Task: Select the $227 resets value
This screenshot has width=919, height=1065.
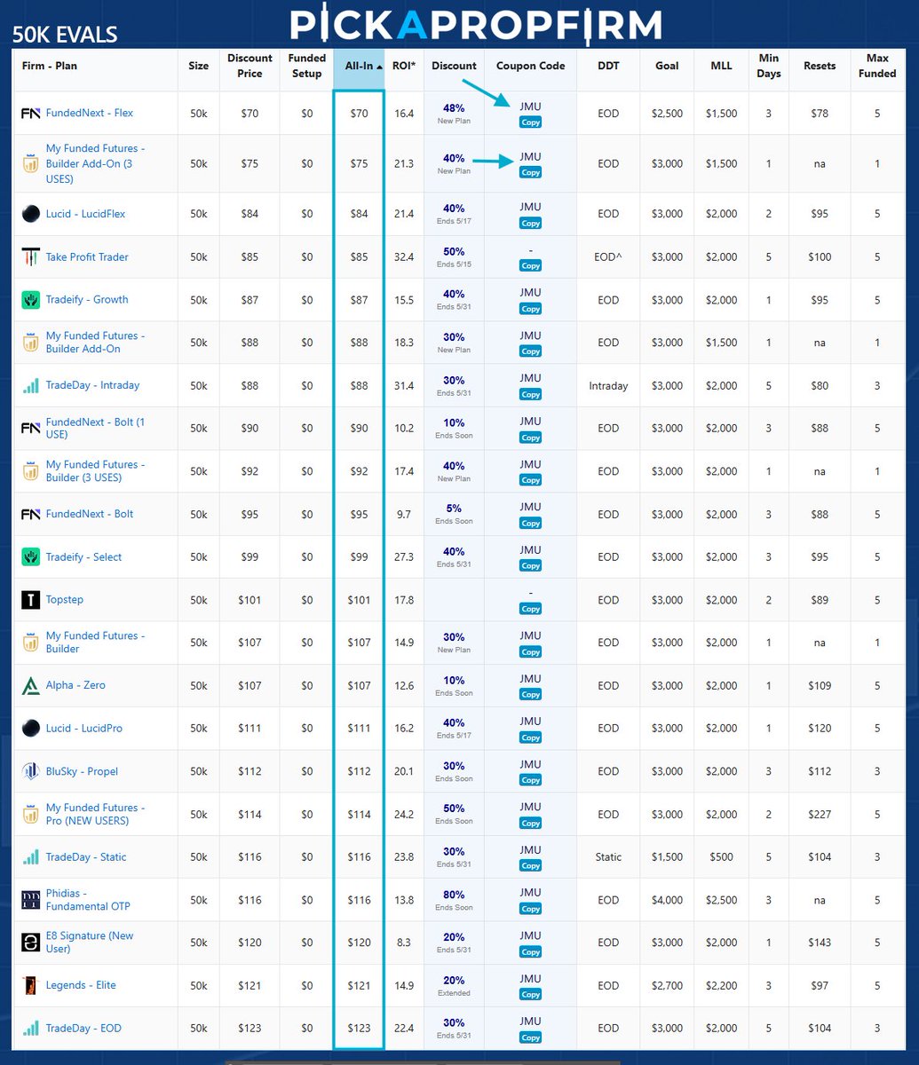Action: tap(820, 815)
